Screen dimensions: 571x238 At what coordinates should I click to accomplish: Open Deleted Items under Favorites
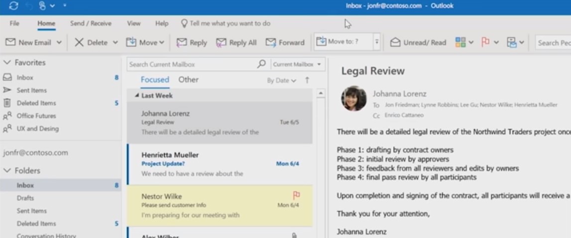[x=36, y=103]
